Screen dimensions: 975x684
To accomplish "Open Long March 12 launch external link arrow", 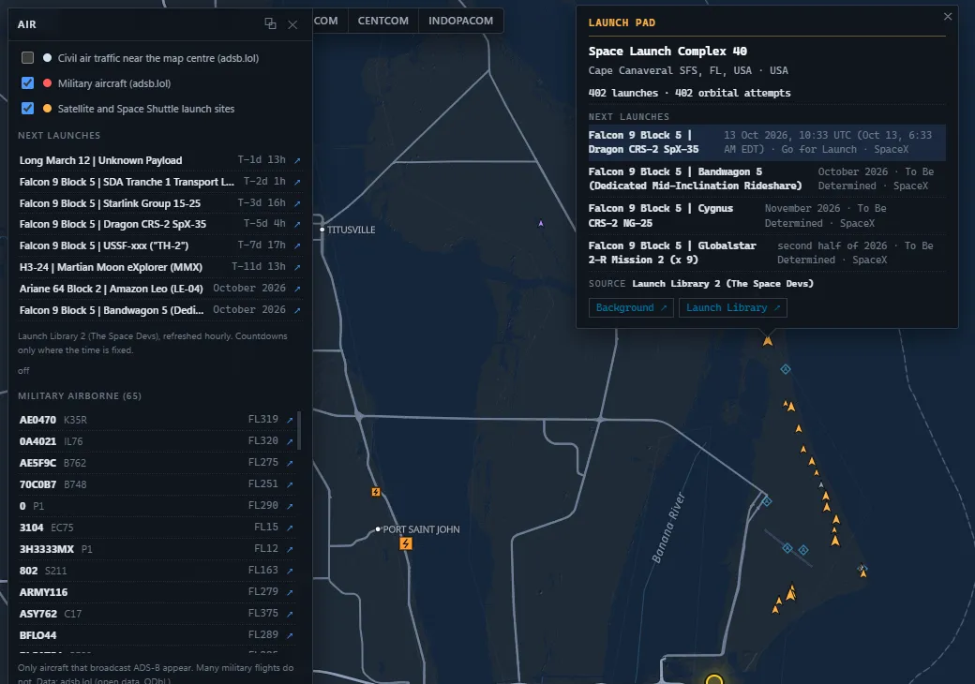I will 297,160.
